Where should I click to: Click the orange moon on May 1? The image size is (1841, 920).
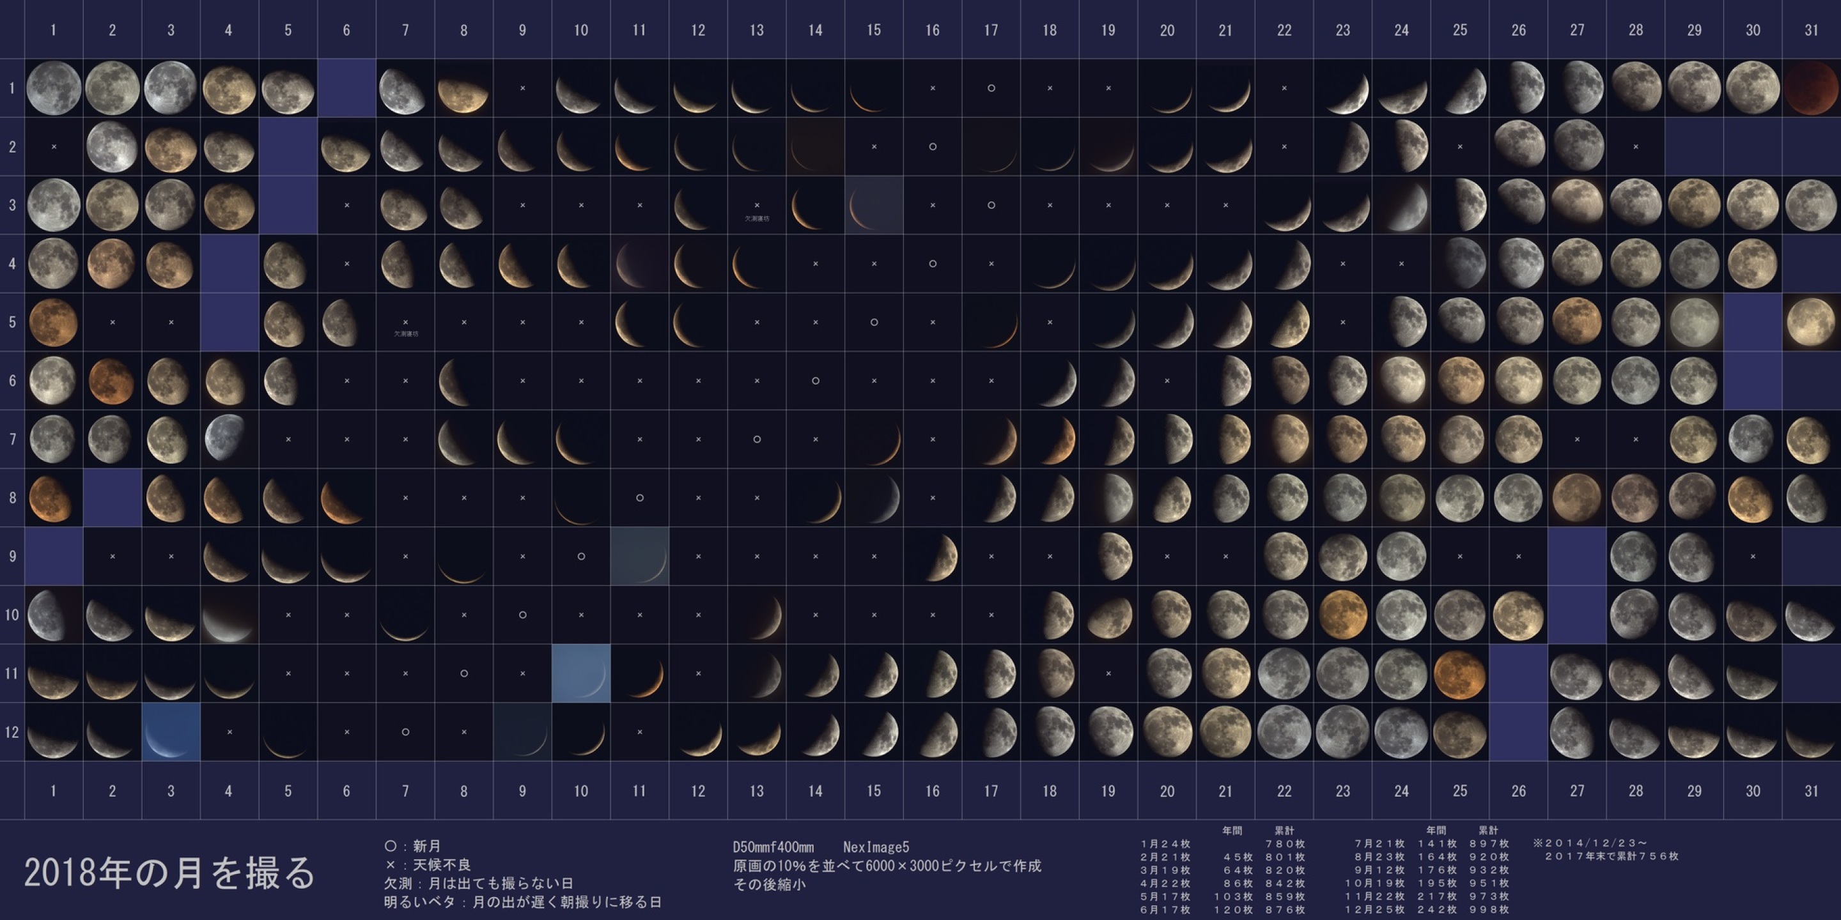tap(54, 322)
